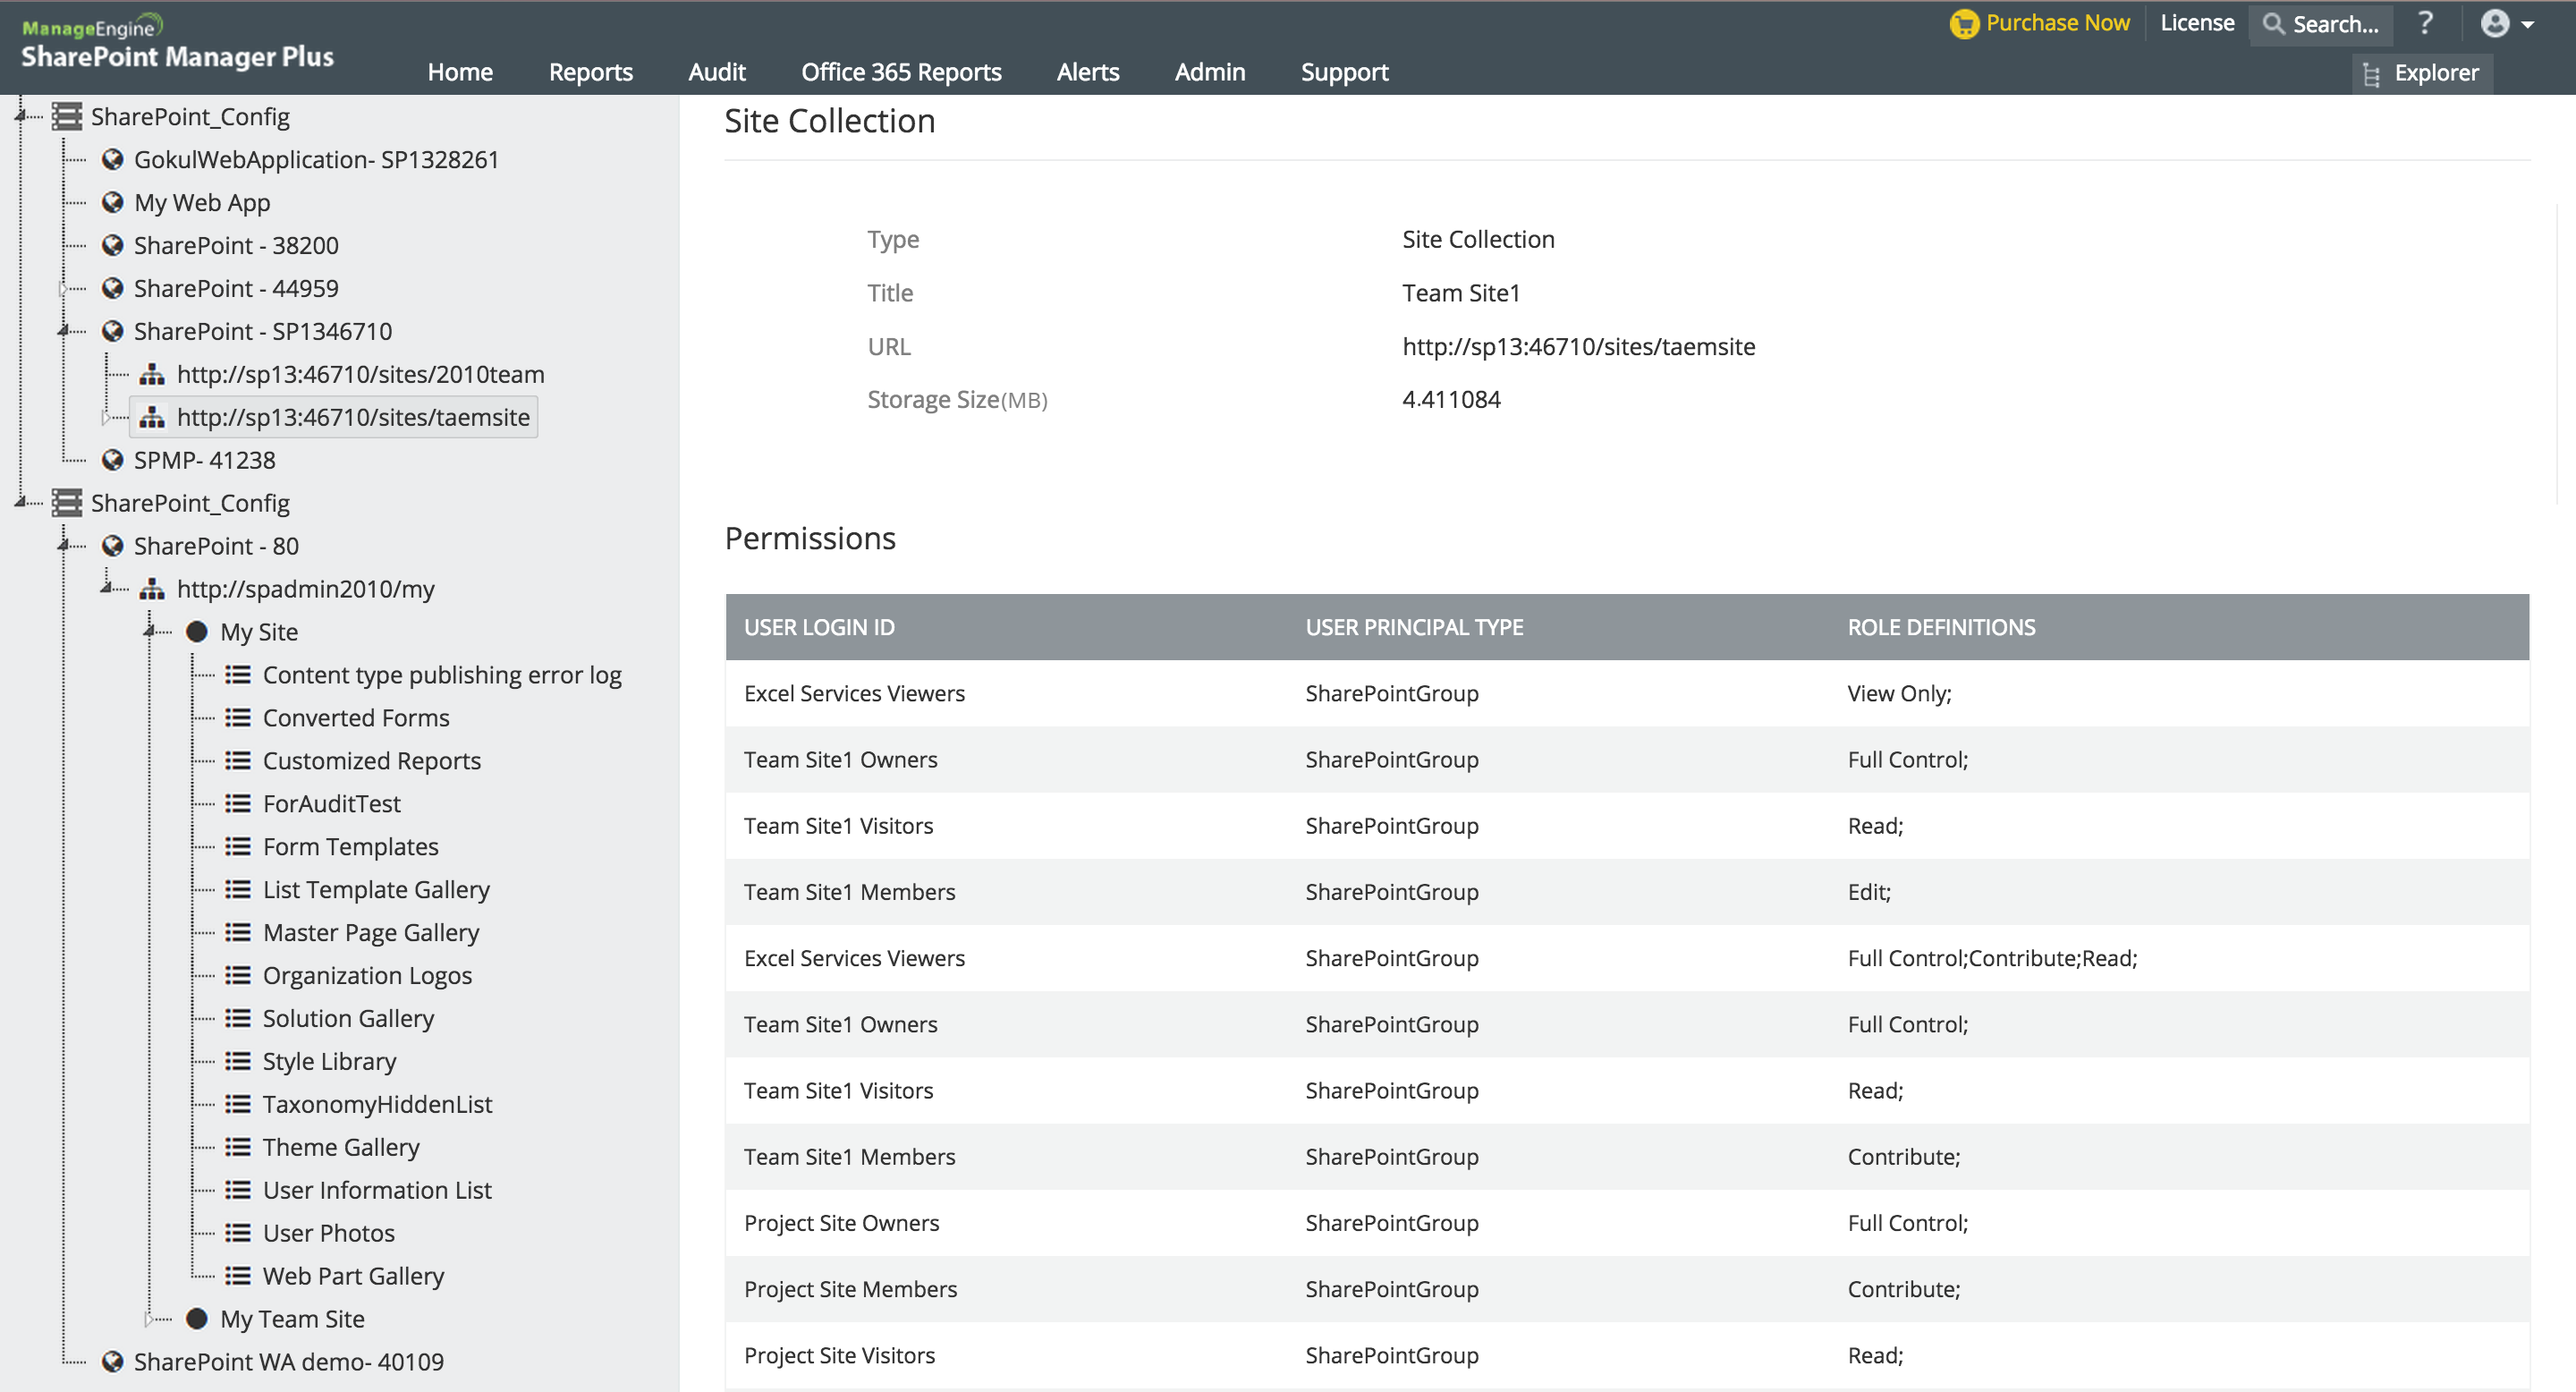Viewport: 2576px width, 1392px height.
Task: Select the Master Page Gallery list
Action: pyautogui.click(x=370, y=933)
